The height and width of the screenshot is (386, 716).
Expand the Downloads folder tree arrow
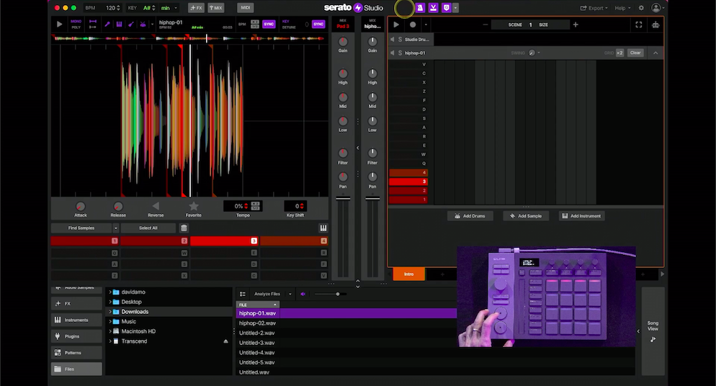coord(110,312)
